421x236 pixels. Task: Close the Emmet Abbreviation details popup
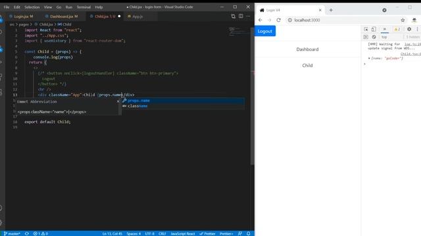pyautogui.click(x=118, y=102)
